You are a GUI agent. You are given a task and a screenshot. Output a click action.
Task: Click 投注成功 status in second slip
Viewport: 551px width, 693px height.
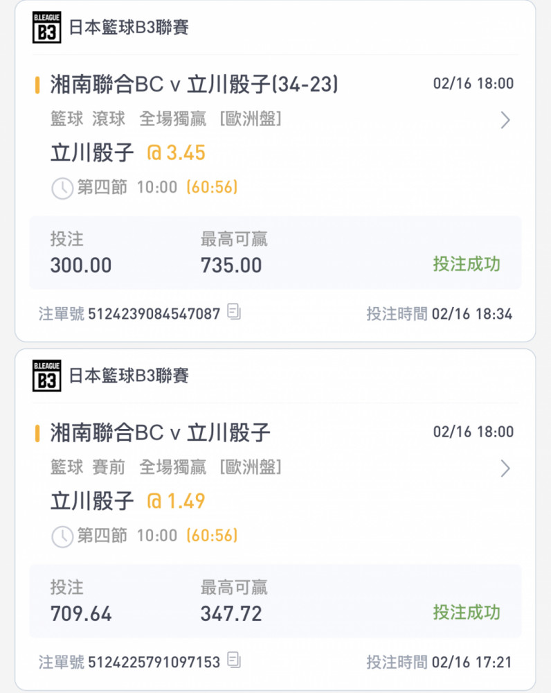(467, 612)
